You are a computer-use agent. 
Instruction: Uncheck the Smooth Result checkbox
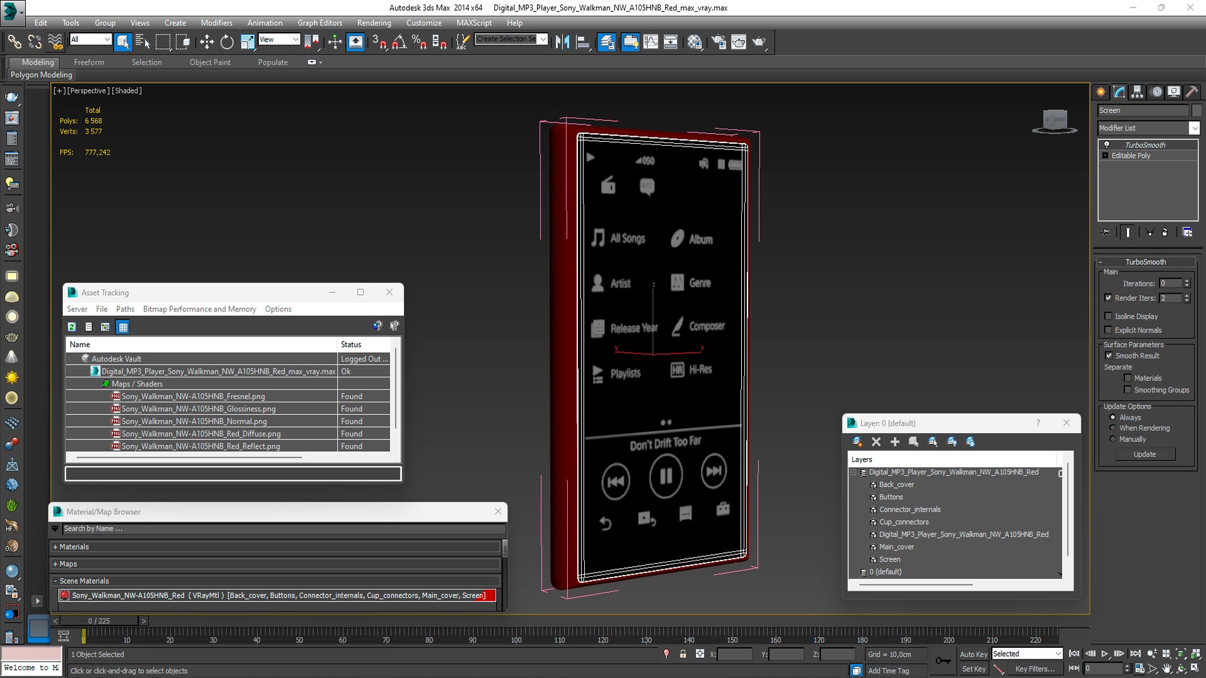tap(1109, 355)
